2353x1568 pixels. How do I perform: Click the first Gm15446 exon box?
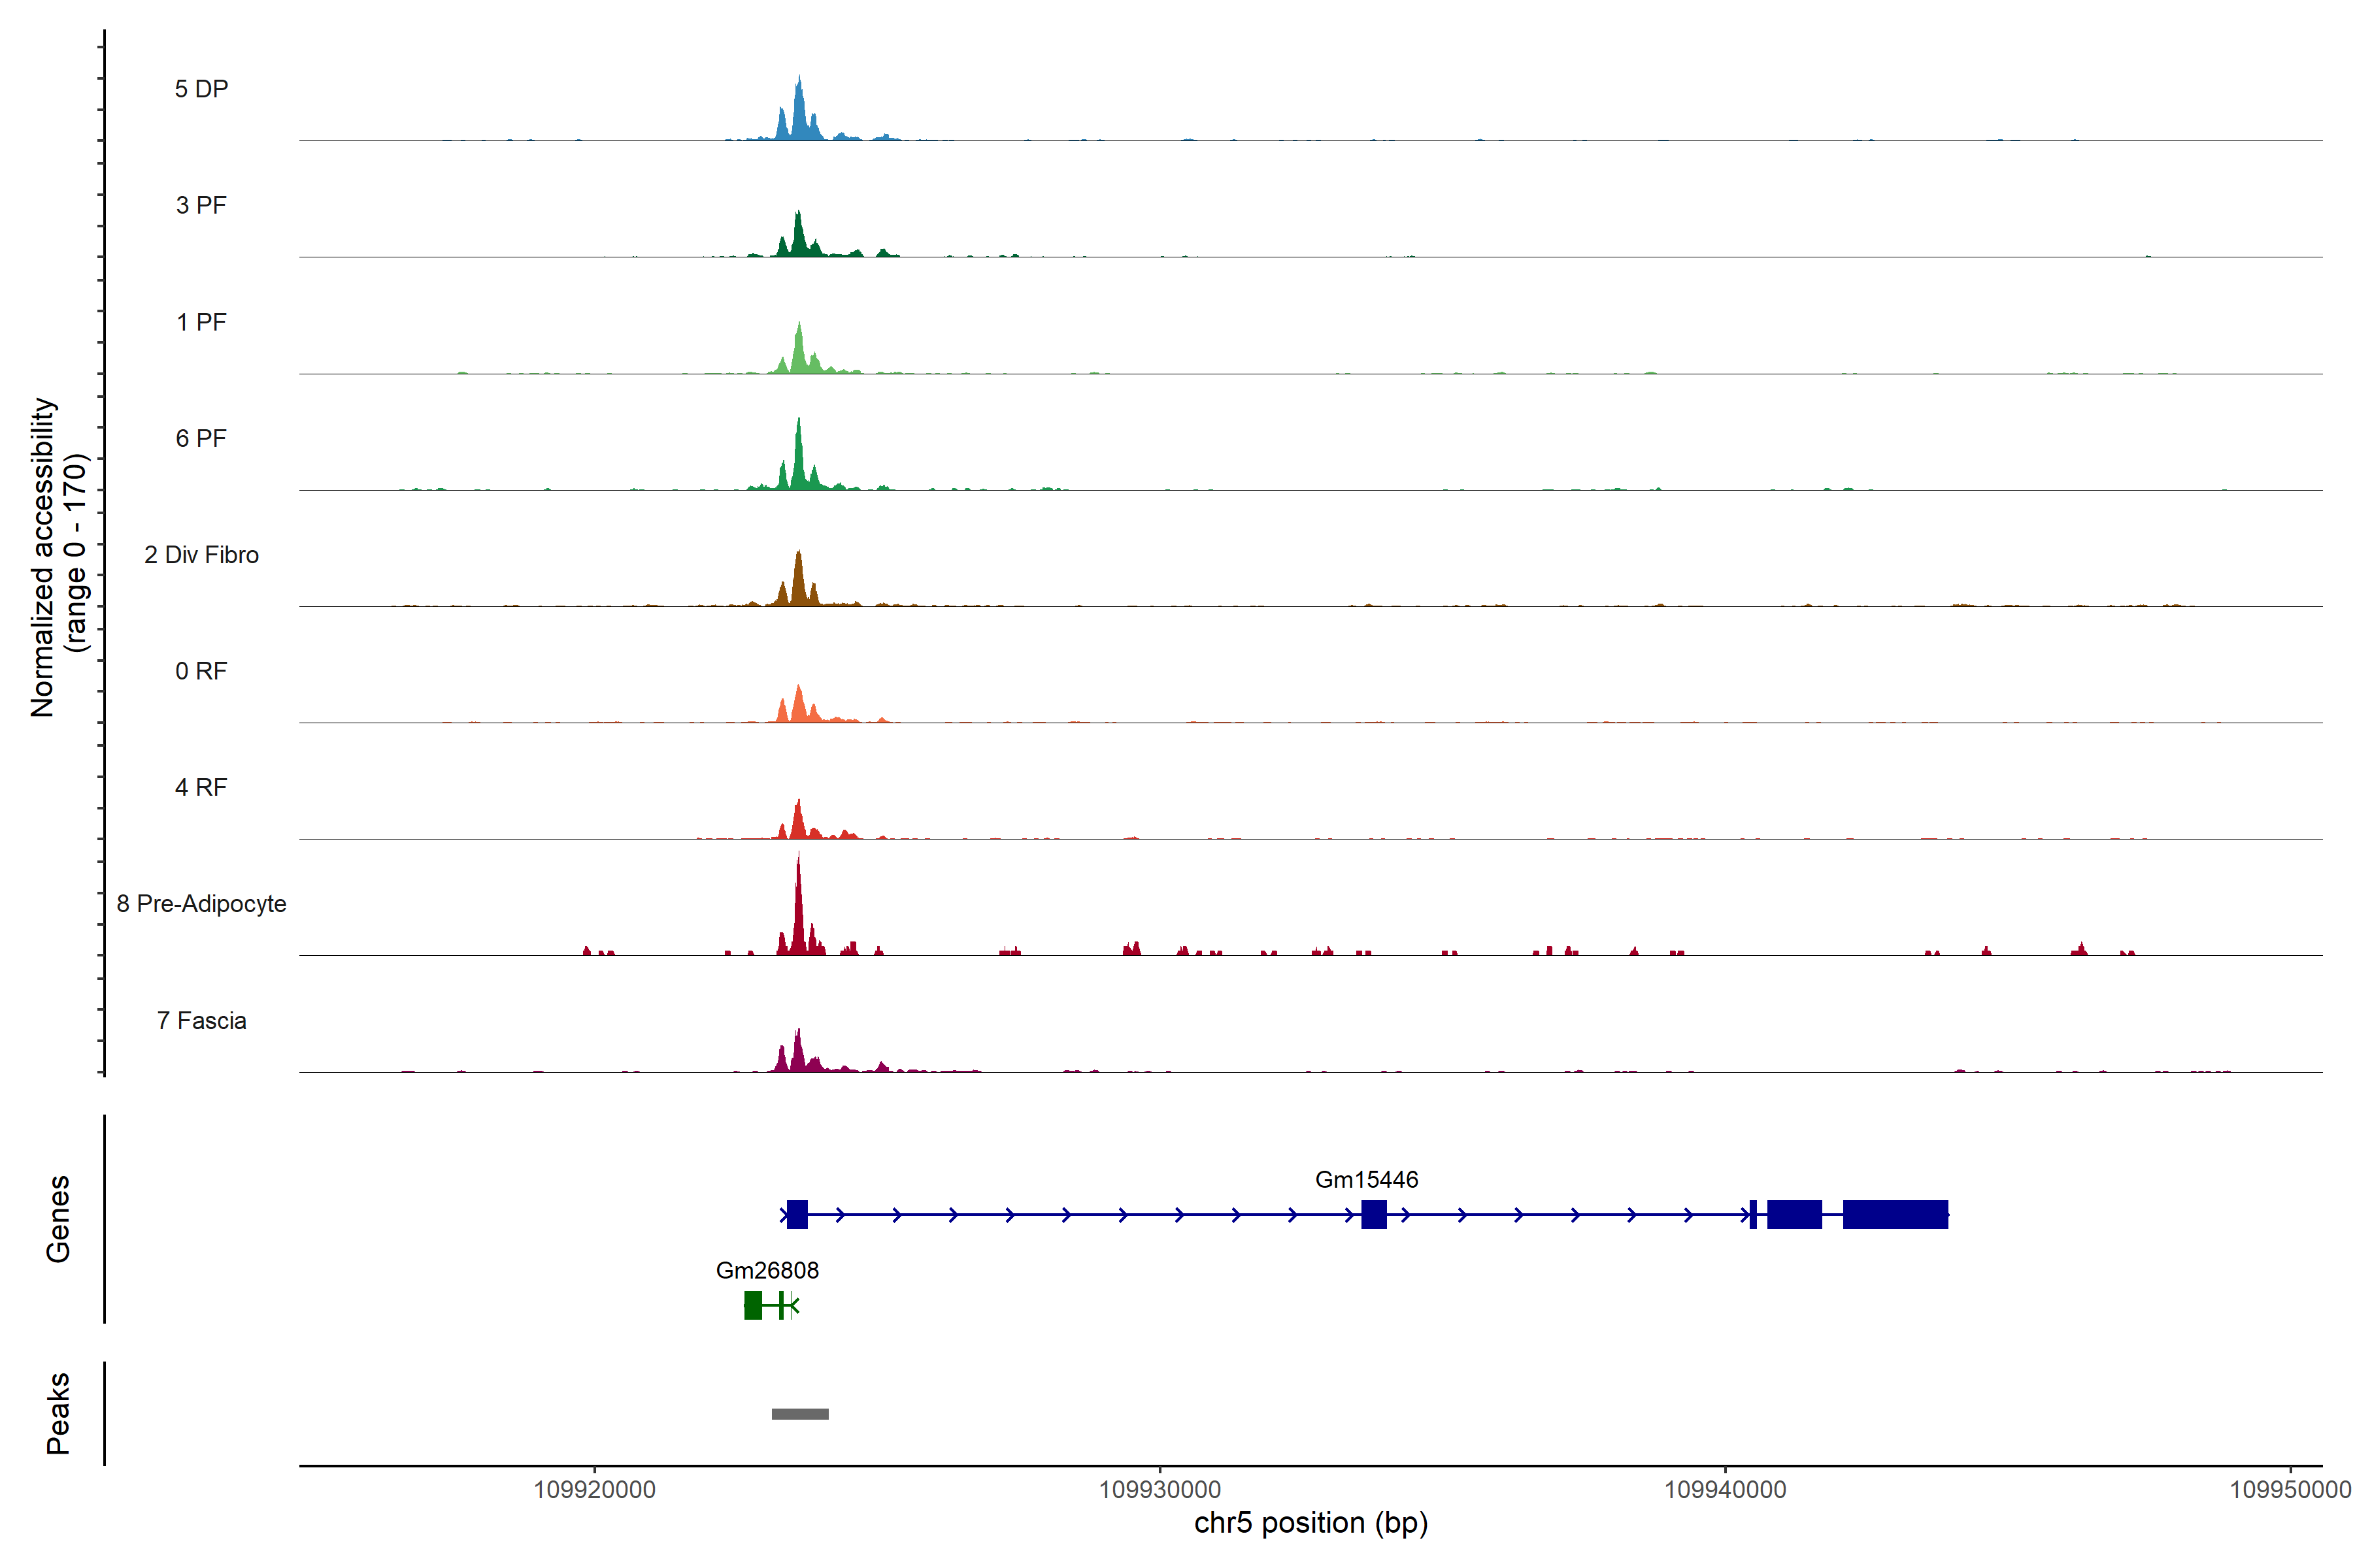pyautogui.click(x=796, y=1214)
